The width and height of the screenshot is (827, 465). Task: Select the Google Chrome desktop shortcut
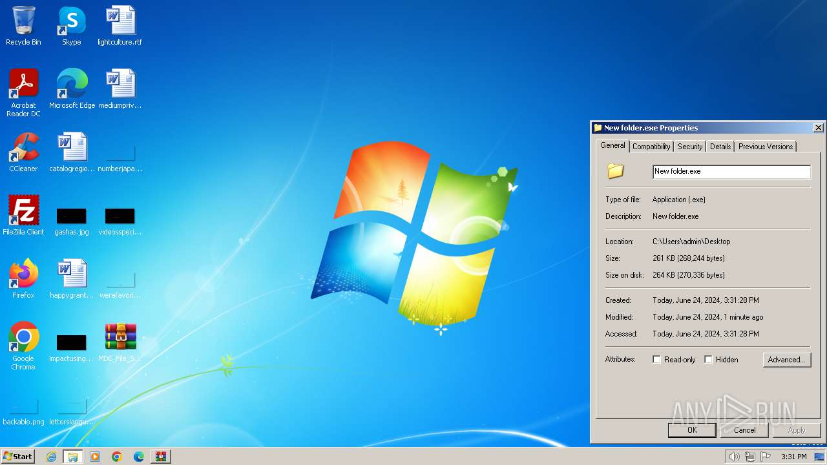23,346
